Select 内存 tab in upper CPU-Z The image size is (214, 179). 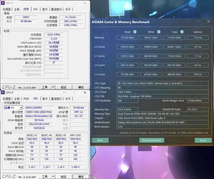(x=26, y=9)
